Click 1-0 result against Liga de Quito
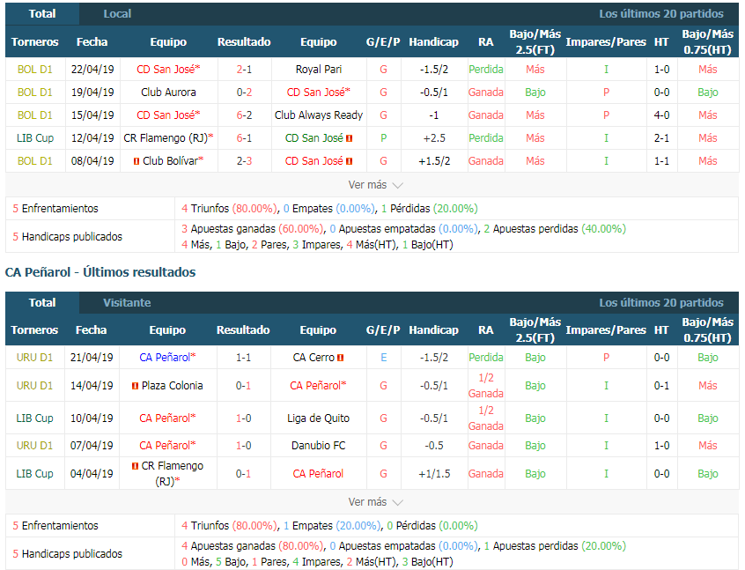The image size is (745, 570). pyautogui.click(x=243, y=418)
